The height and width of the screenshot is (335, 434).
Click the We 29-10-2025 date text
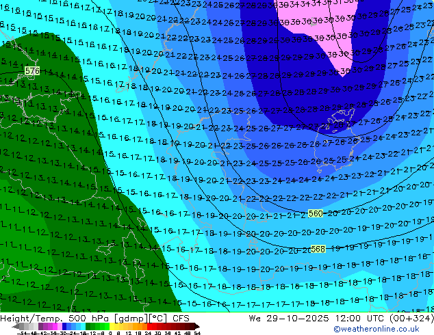(x=290, y=319)
